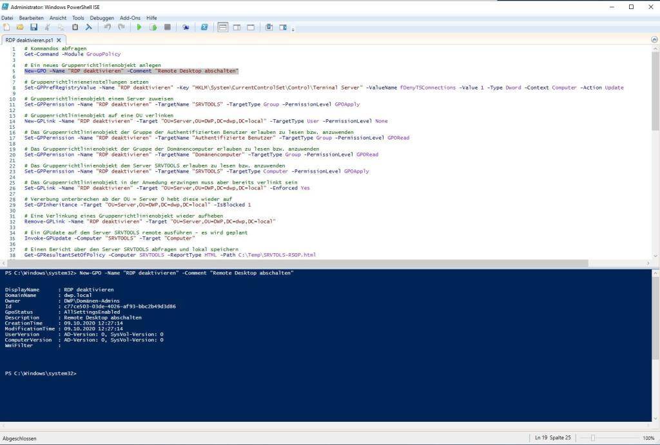Open a script file using the folder icon
660x445 pixels.
point(18,27)
